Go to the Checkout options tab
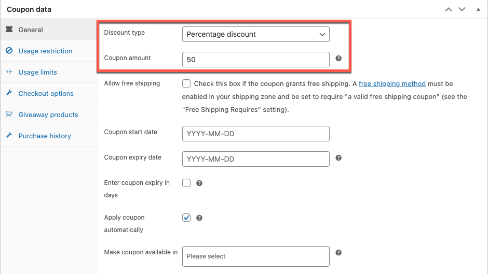 49,94
